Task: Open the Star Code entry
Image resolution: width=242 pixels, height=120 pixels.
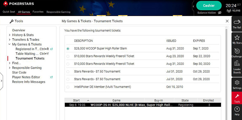Action: click(x=19, y=72)
